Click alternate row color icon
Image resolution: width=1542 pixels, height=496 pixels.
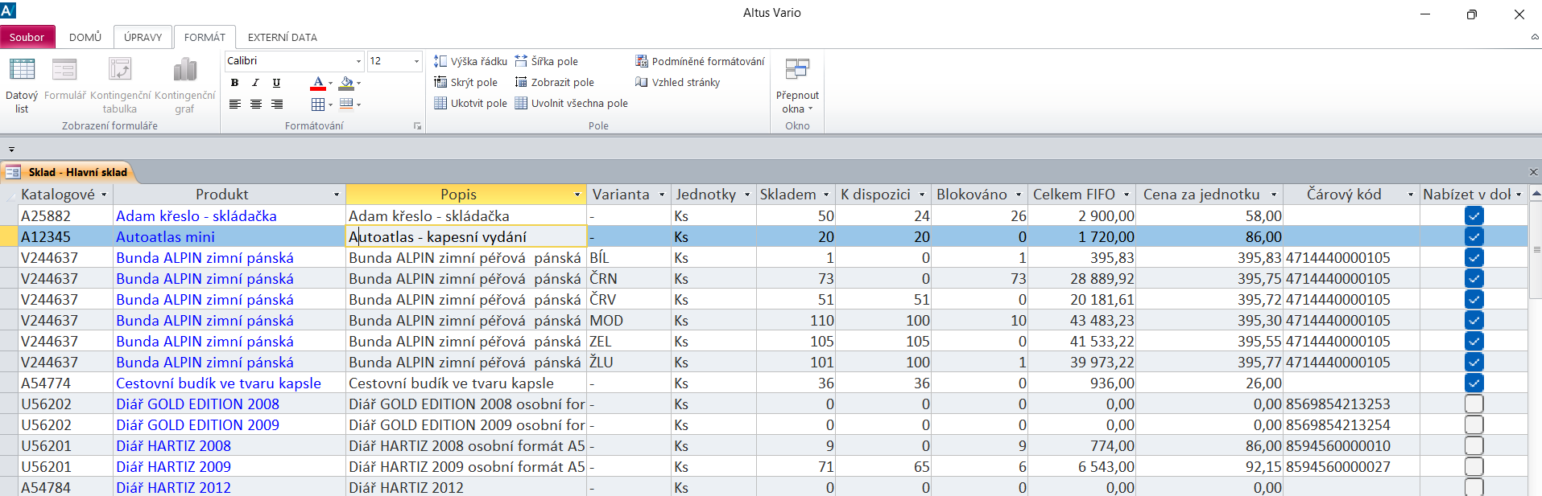pyautogui.click(x=346, y=104)
